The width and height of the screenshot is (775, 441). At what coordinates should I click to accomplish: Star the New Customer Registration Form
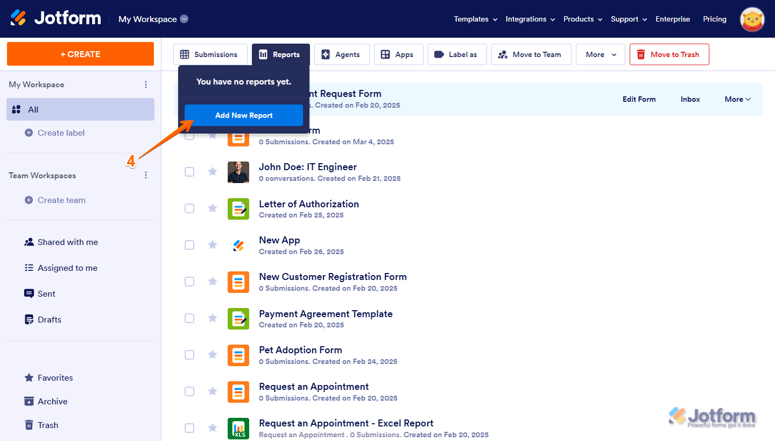coord(212,282)
